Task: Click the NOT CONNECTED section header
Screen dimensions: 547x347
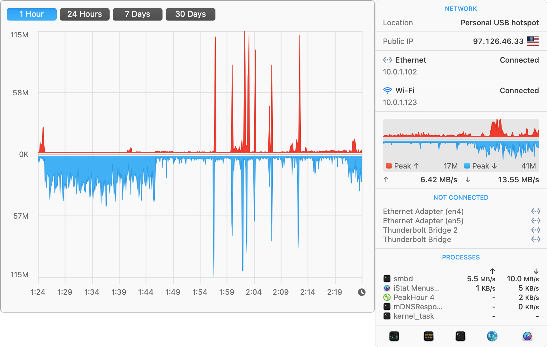Action: point(461,197)
